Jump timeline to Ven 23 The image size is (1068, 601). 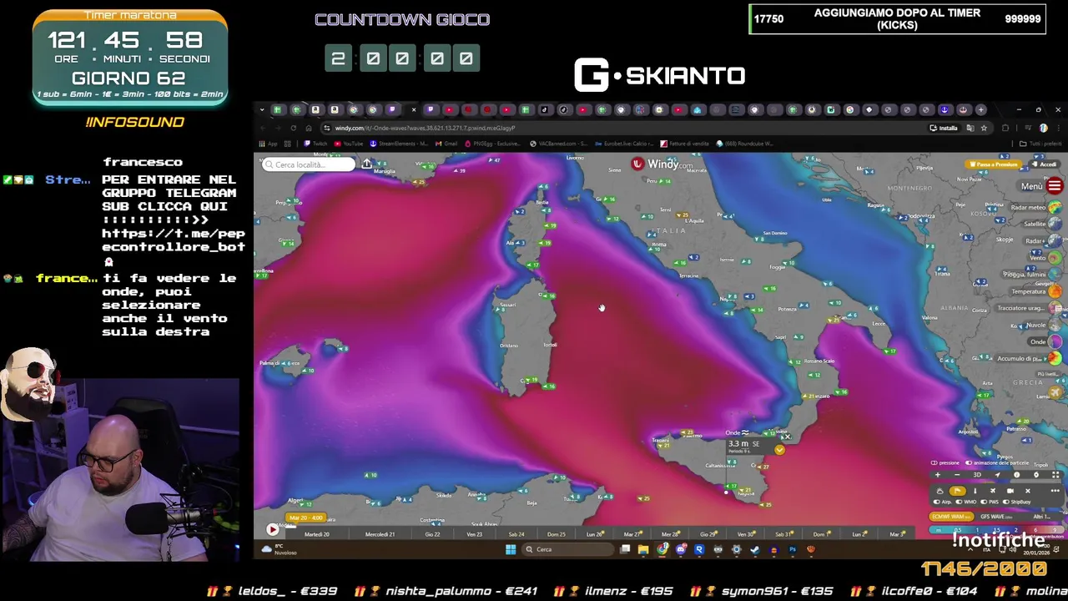tap(474, 534)
